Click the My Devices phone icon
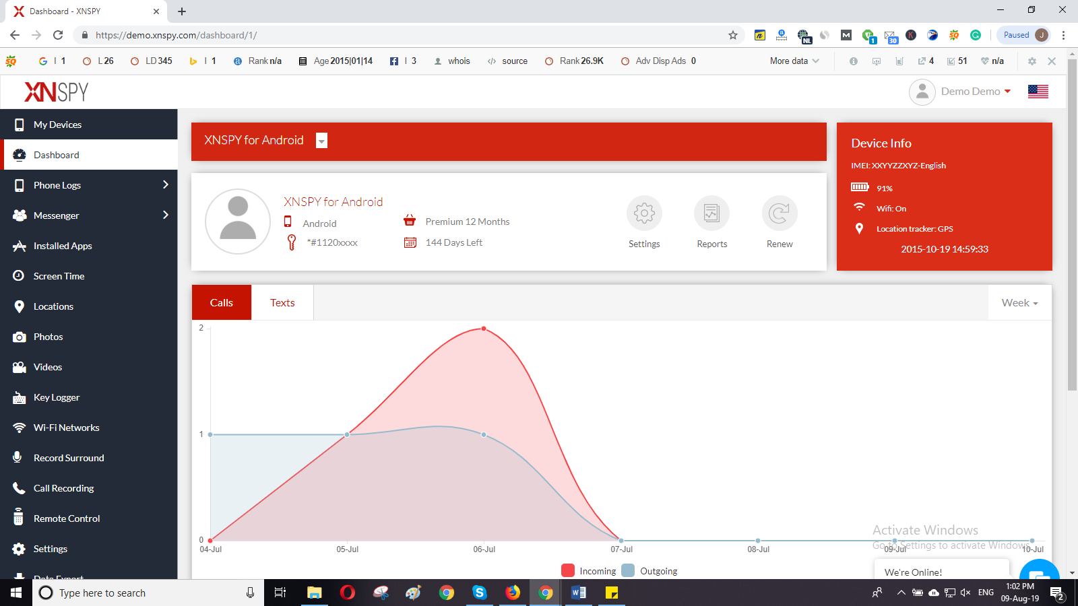1078x606 pixels. pos(19,125)
